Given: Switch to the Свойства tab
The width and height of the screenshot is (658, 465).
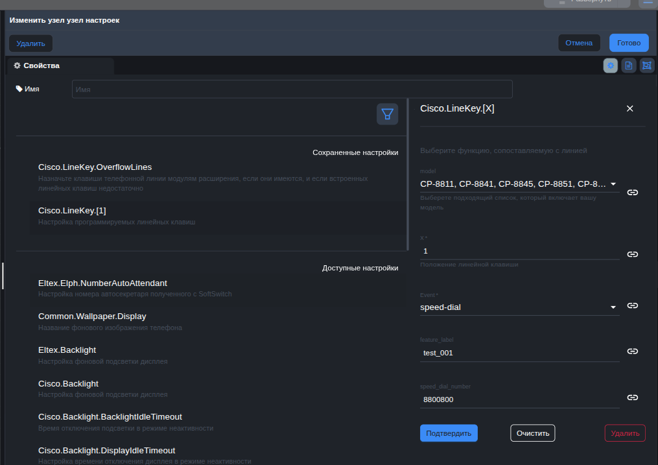Looking at the screenshot, I should 60,66.
